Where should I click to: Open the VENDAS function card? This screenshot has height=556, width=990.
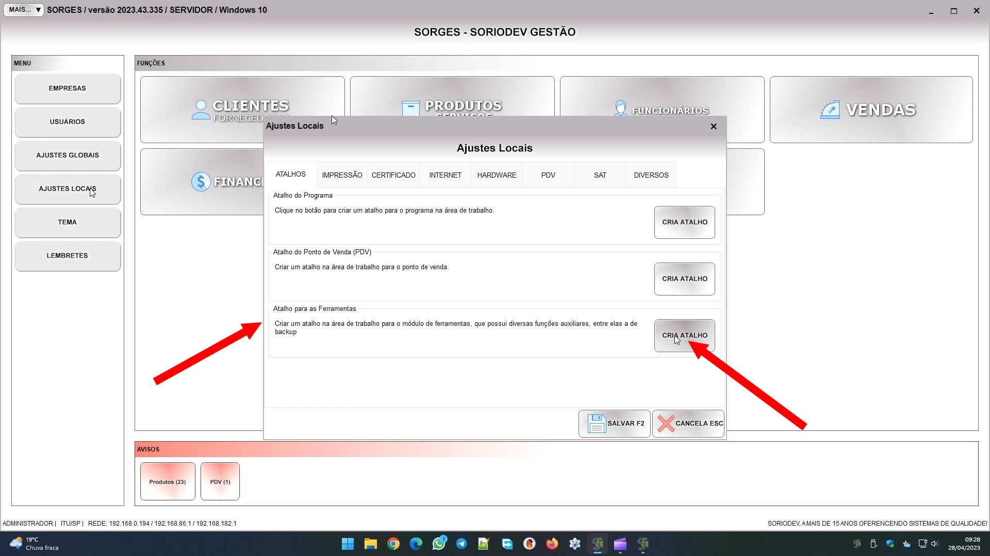[x=871, y=110]
